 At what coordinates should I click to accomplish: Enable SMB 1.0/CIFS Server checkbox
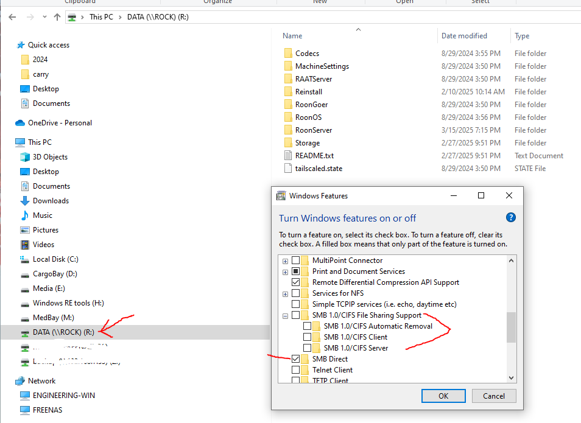pyautogui.click(x=307, y=348)
